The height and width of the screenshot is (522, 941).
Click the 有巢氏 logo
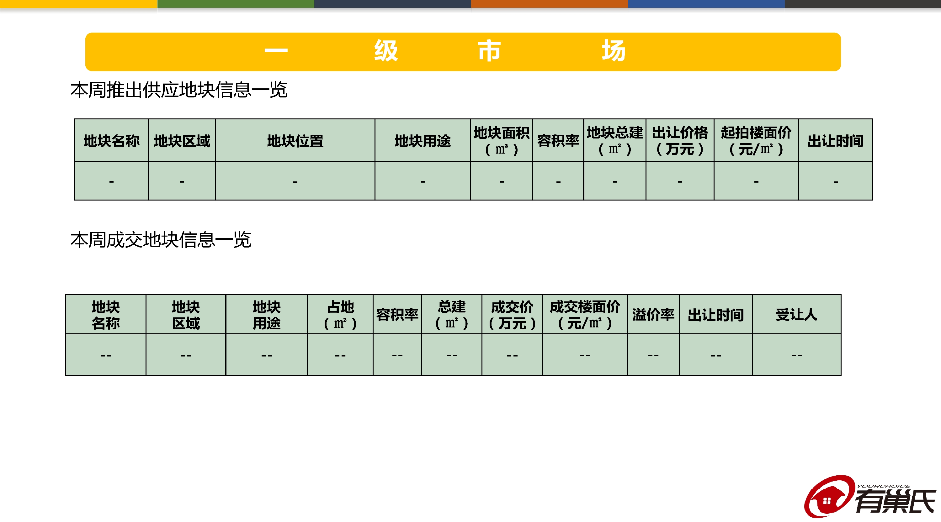tap(870, 497)
